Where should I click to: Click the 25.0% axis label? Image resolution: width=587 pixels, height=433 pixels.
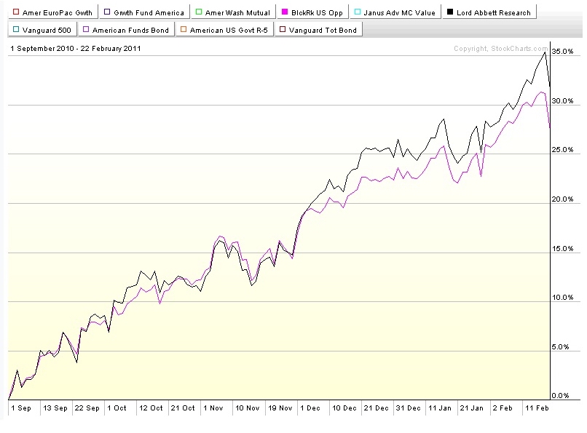[562, 150]
